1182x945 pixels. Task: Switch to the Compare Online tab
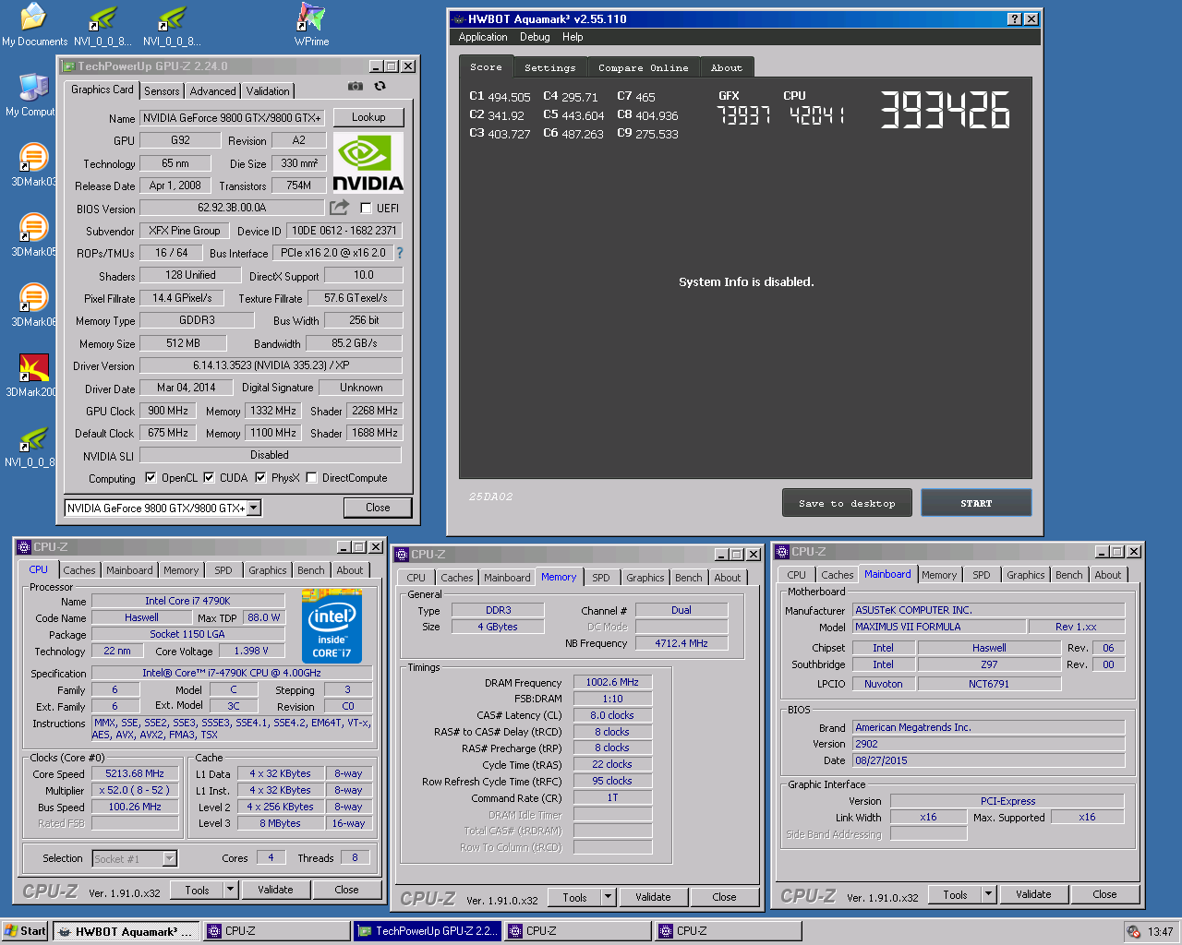pyautogui.click(x=644, y=67)
